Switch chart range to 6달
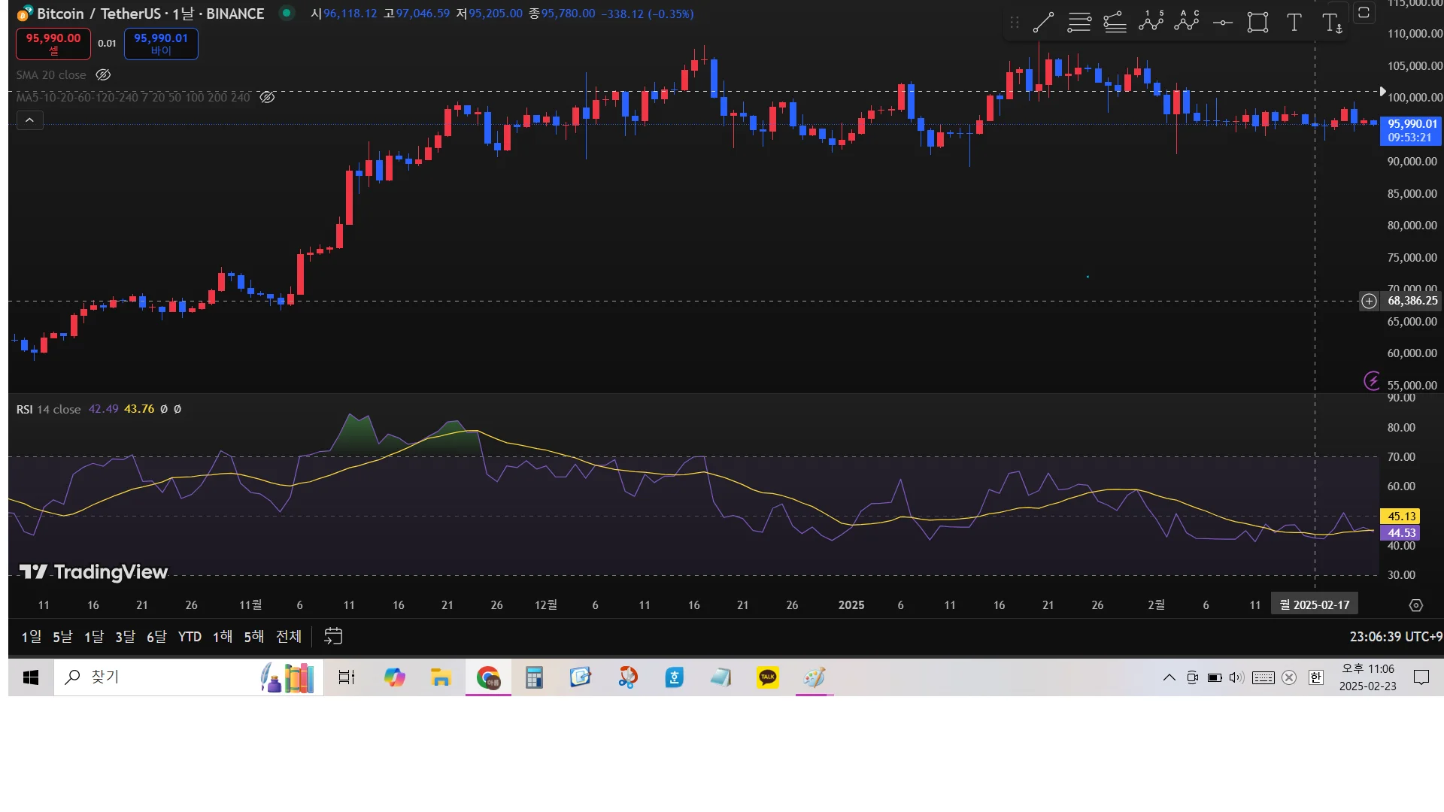Image resolution: width=1444 pixels, height=812 pixels. click(156, 637)
